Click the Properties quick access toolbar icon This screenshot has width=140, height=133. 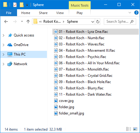pos(15,5)
